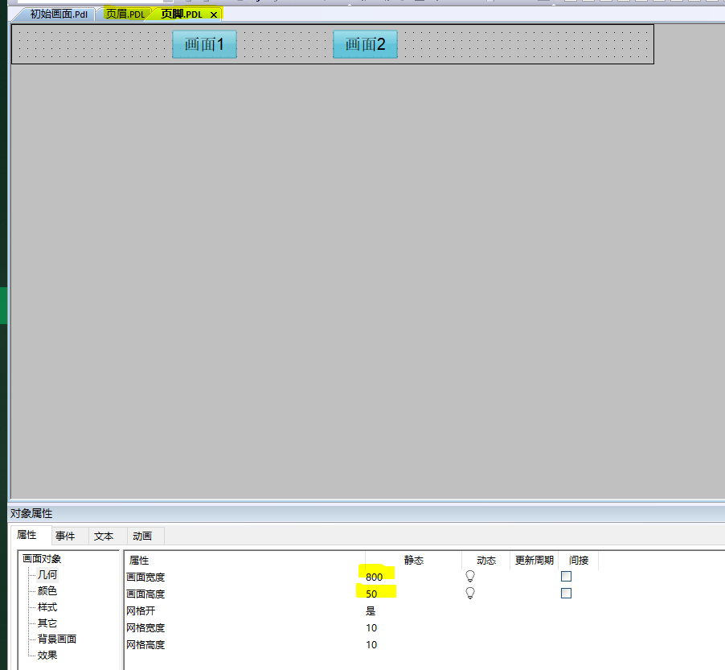The height and width of the screenshot is (670, 725).
Task: Select 样式 in the property tree
Action: pyautogui.click(x=47, y=607)
